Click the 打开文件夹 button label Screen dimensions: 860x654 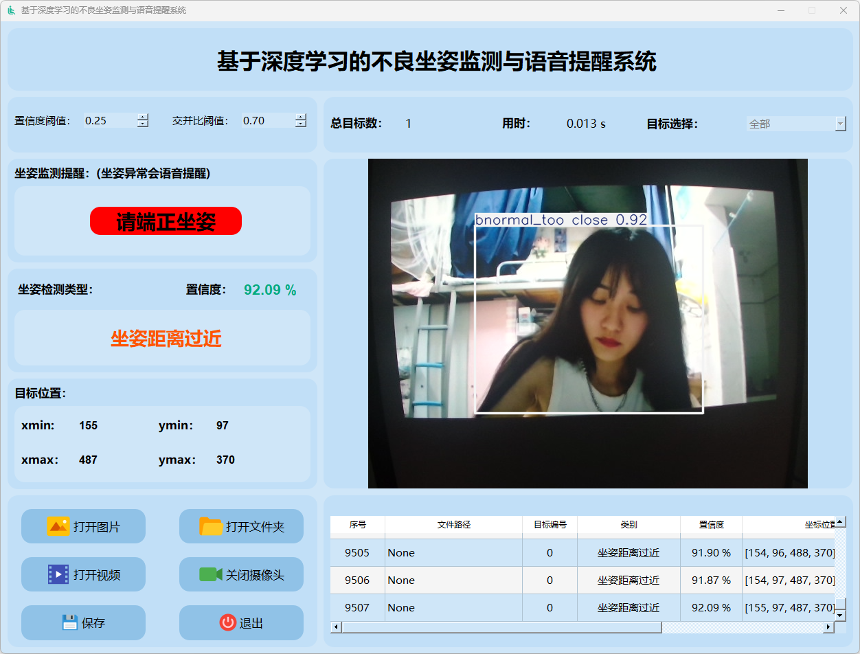pos(255,527)
